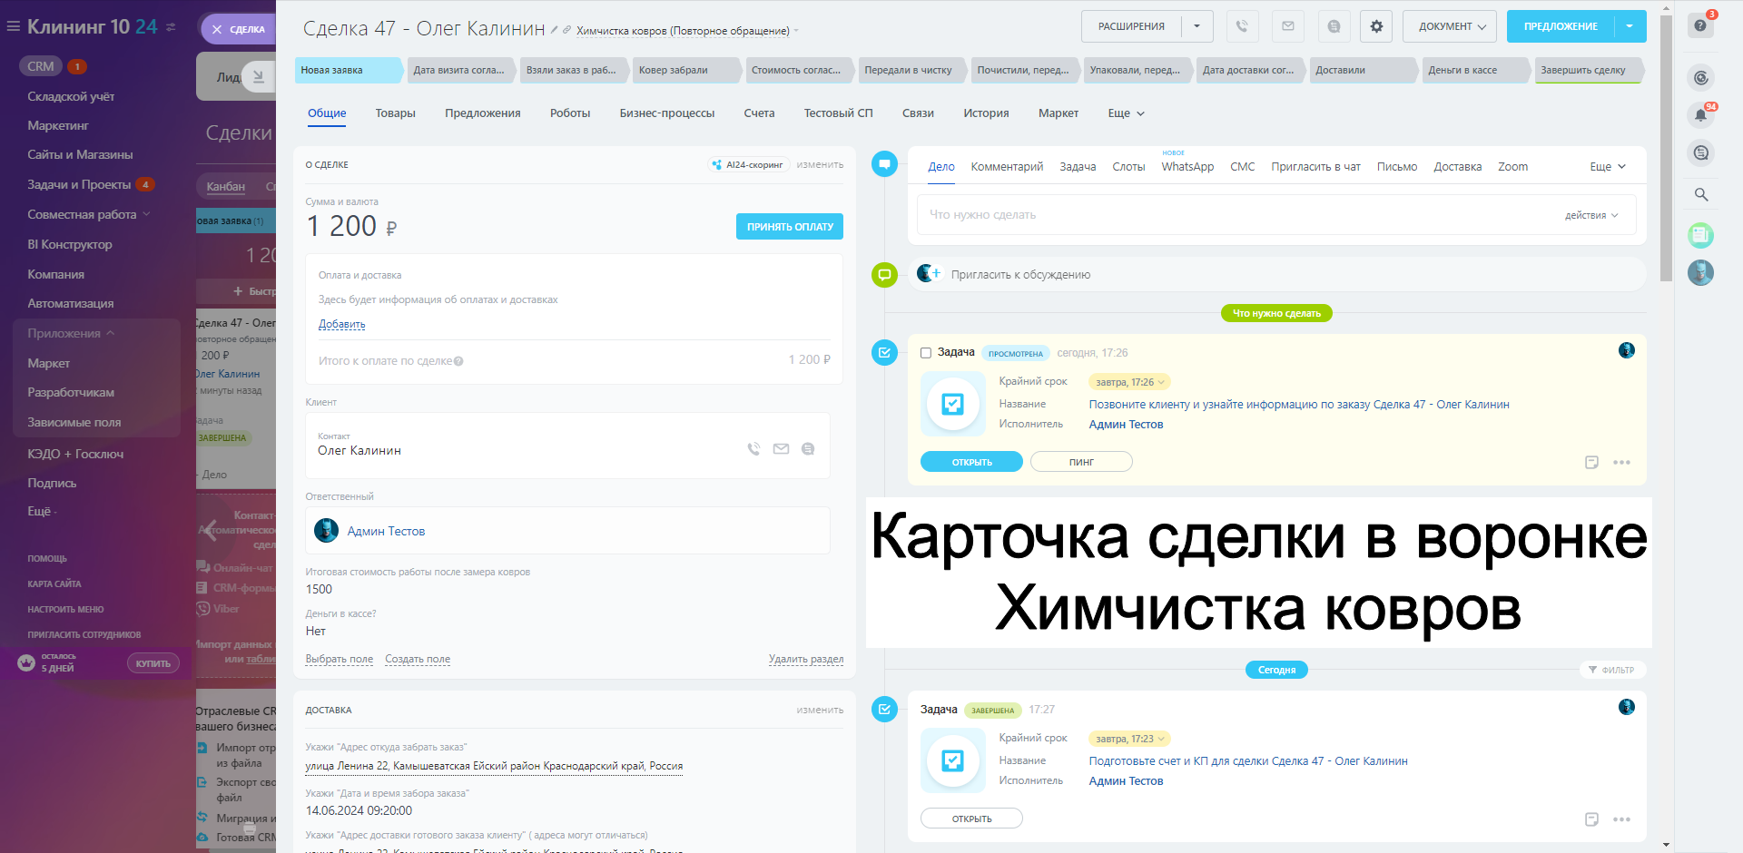1743x853 pixels.
Task: Click the Добавить payment link
Action: [x=341, y=324]
